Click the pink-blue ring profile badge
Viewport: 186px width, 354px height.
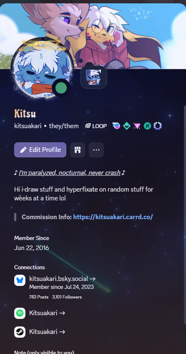pos(116,126)
